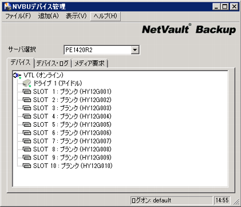Switch to the デバイス tab
Screen dimensions: 241x207
tap(21, 63)
